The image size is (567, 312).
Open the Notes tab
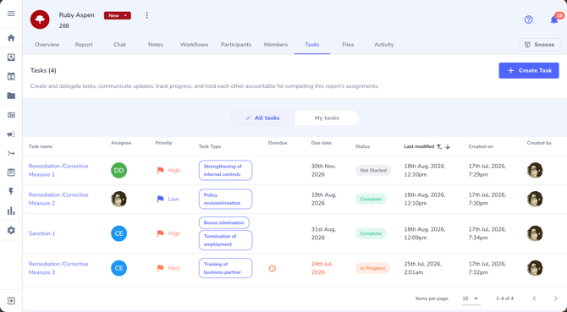156,45
